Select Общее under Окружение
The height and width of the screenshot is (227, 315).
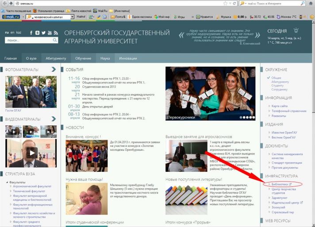coord(276,78)
